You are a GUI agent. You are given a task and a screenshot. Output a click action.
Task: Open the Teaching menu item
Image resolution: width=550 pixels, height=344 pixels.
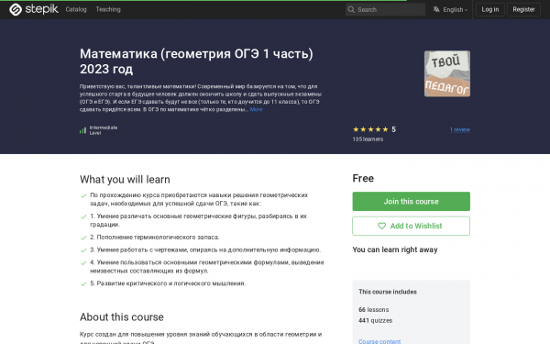[x=108, y=9]
